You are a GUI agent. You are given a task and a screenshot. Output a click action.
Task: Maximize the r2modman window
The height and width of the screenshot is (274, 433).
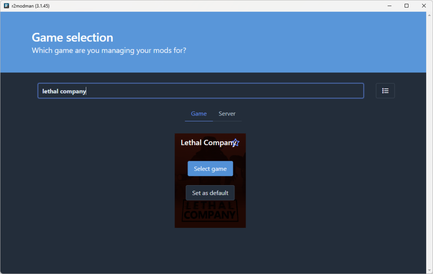406,6
